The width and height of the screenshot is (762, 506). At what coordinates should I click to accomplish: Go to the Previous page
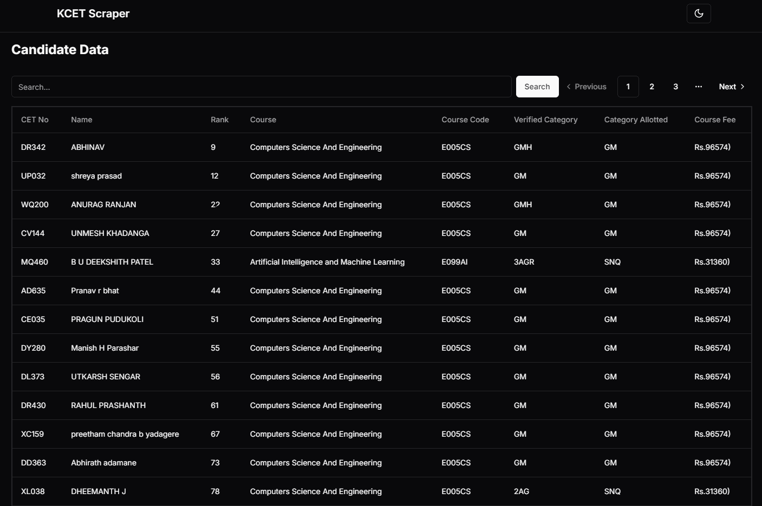coord(587,87)
